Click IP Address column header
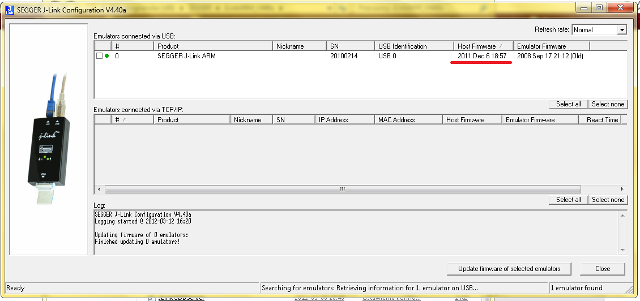Viewport: 640px width, 301px height. coord(344,119)
